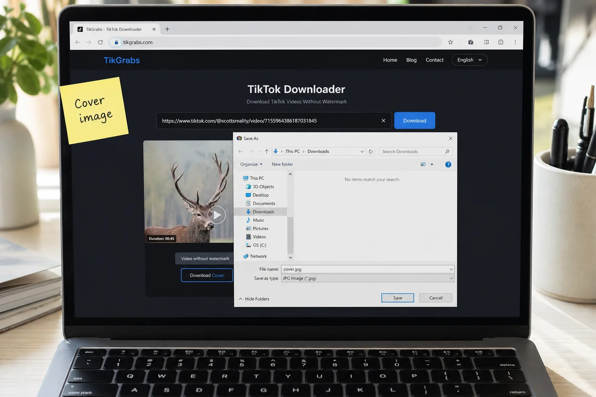Click the blue Download button
The image size is (596, 397).
415,121
